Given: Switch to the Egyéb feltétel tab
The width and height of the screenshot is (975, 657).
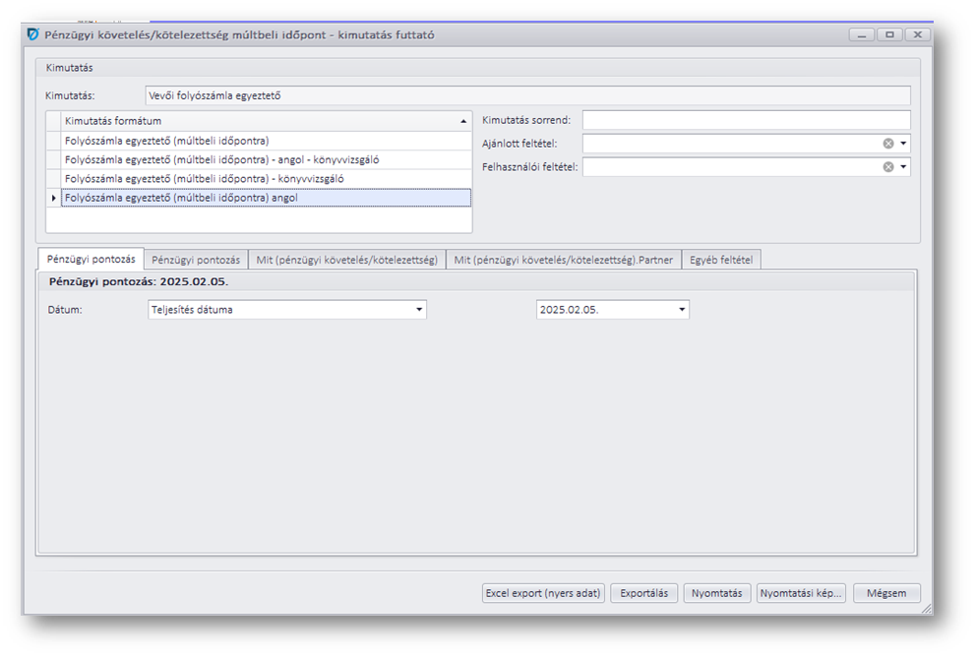Looking at the screenshot, I should (x=721, y=261).
